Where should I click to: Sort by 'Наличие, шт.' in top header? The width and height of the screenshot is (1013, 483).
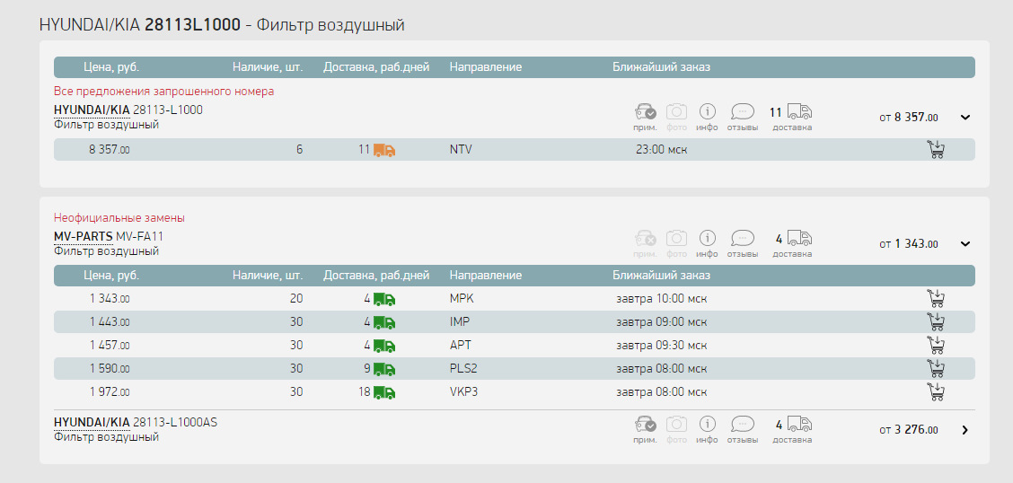click(268, 67)
